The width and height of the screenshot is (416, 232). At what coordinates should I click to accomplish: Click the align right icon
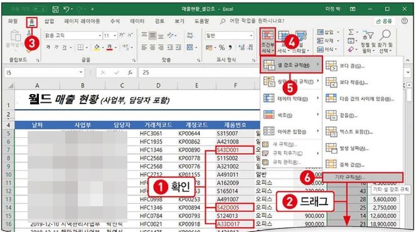[161, 47]
